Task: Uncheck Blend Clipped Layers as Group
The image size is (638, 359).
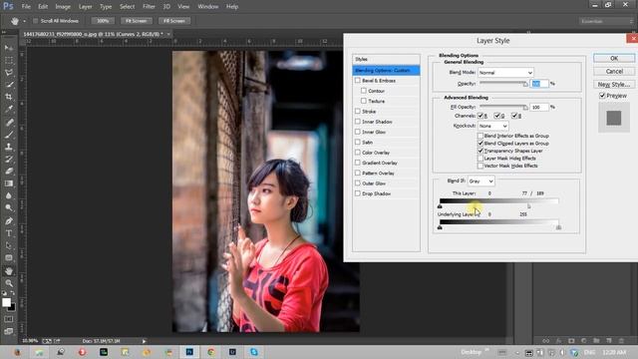Action: click(480, 144)
